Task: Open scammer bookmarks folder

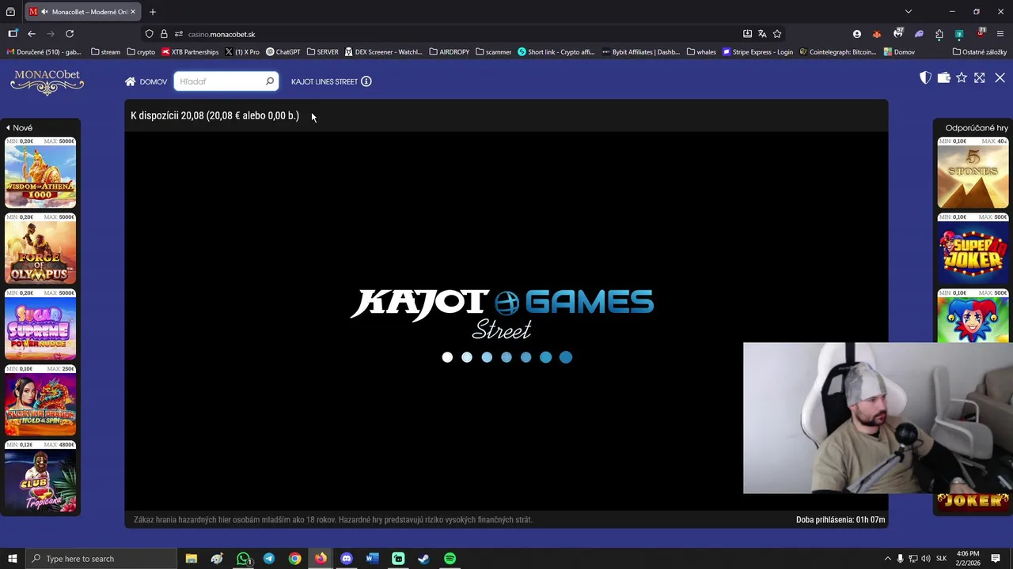Action: tap(493, 52)
